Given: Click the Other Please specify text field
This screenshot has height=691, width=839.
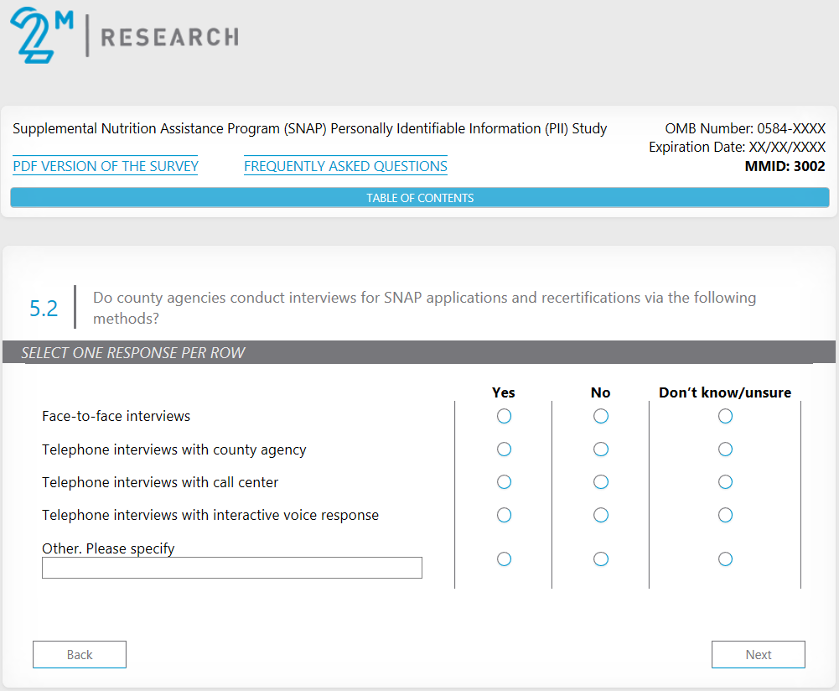Looking at the screenshot, I should (x=232, y=568).
